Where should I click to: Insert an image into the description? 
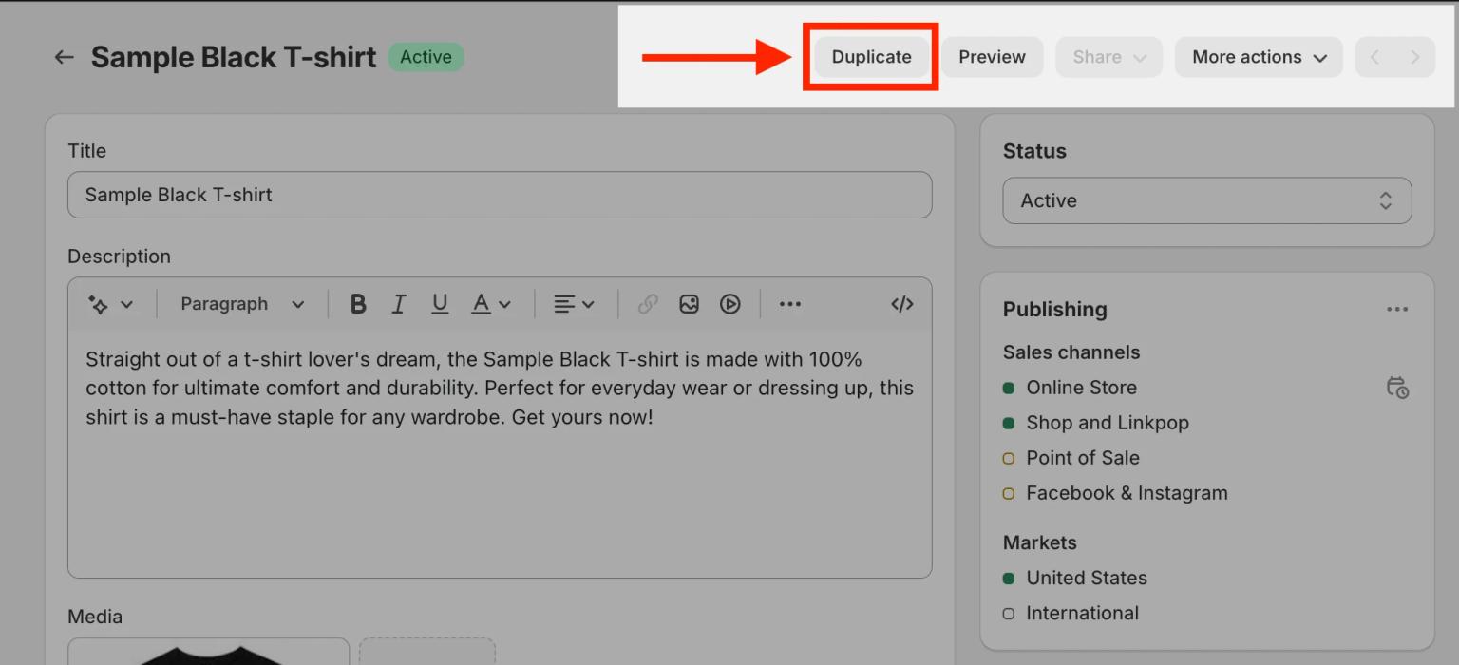pos(689,304)
